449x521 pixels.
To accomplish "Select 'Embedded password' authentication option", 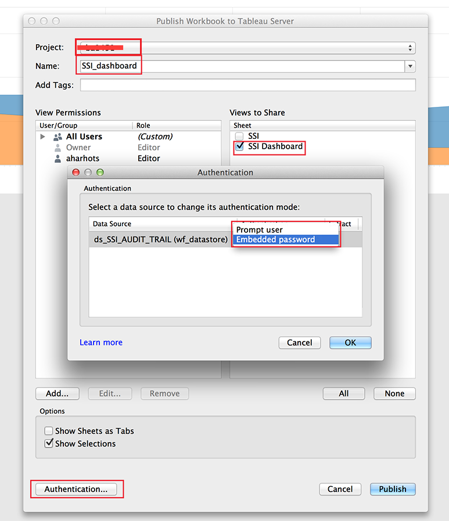I will pyautogui.click(x=285, y=239).
